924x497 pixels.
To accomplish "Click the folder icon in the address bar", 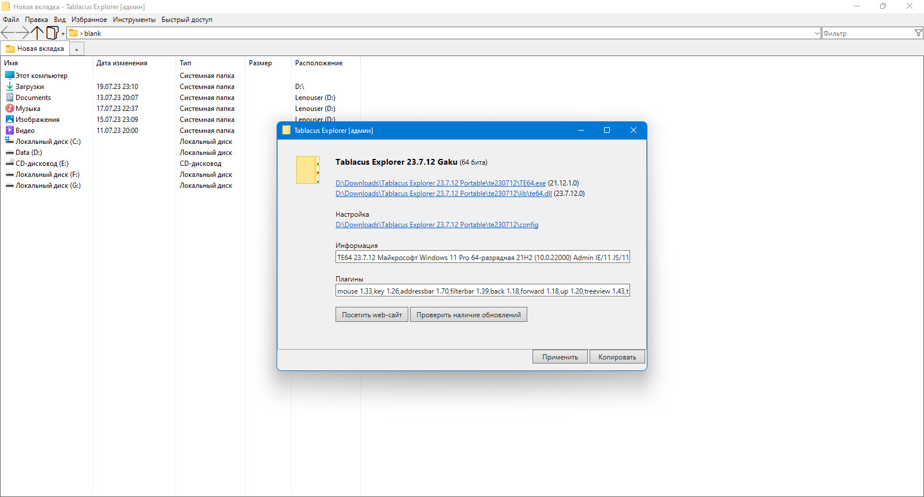I will [x=73, y=33].
